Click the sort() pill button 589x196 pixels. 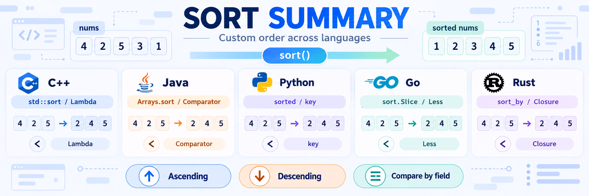point(294,55)
